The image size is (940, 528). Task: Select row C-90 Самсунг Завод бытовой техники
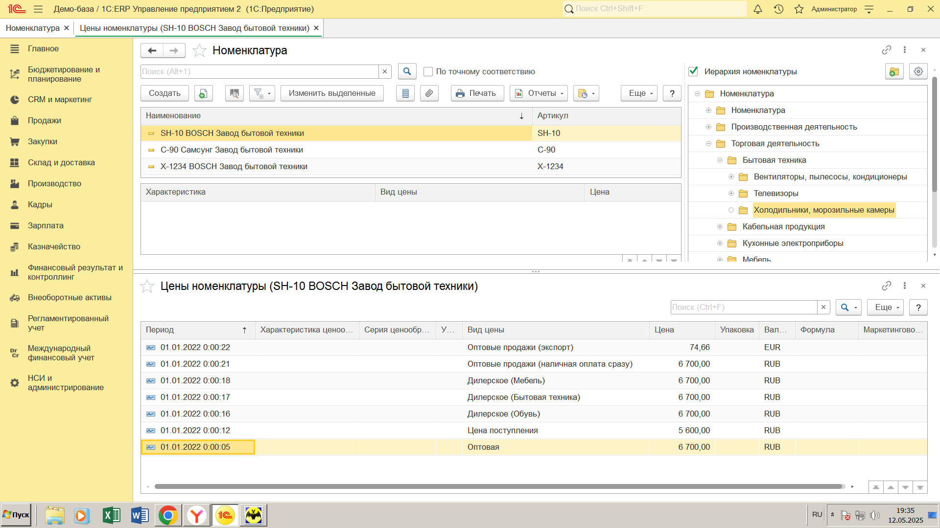[411, 150]
